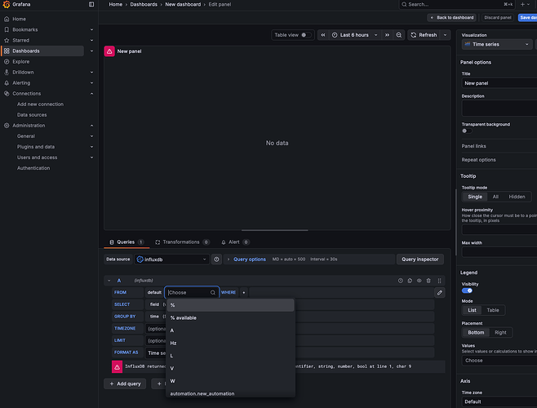Expand Users and access submenu
The height and width of the screenshot is (408, 537).
91,157
